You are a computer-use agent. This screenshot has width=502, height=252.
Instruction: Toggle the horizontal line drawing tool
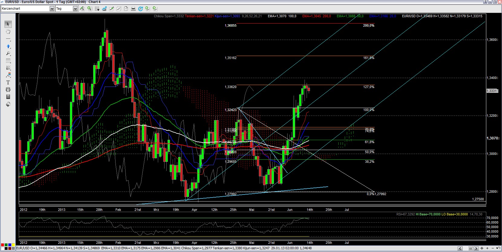(8, 39)
